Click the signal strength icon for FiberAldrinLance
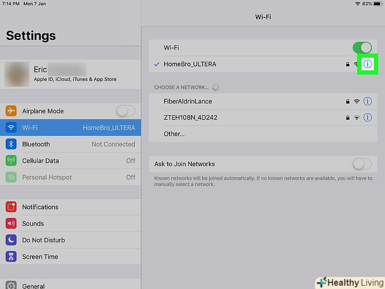This screenshot has width=385, height=289. click(357, 101)
